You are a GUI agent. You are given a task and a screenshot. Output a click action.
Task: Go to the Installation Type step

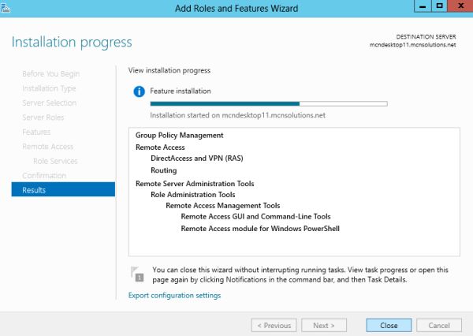49,88
